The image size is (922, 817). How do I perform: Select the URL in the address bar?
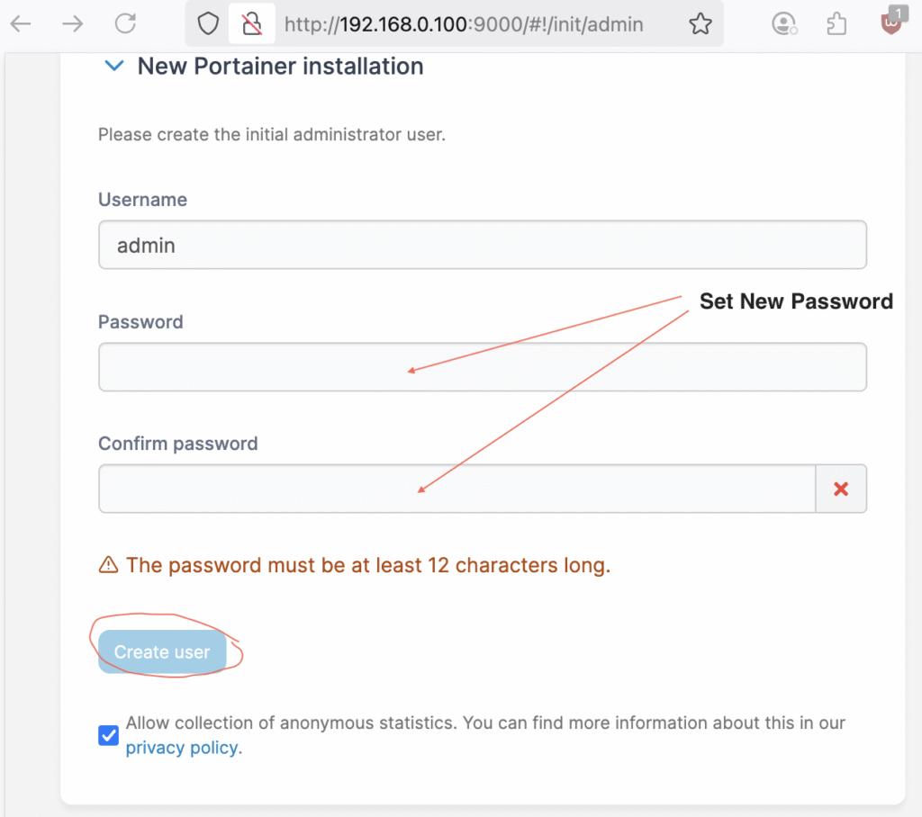point(464,24)
